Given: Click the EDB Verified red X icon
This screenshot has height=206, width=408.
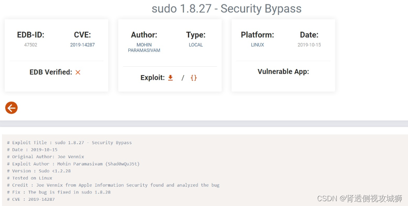Looking at the screenshot, I should pos(78,72).
